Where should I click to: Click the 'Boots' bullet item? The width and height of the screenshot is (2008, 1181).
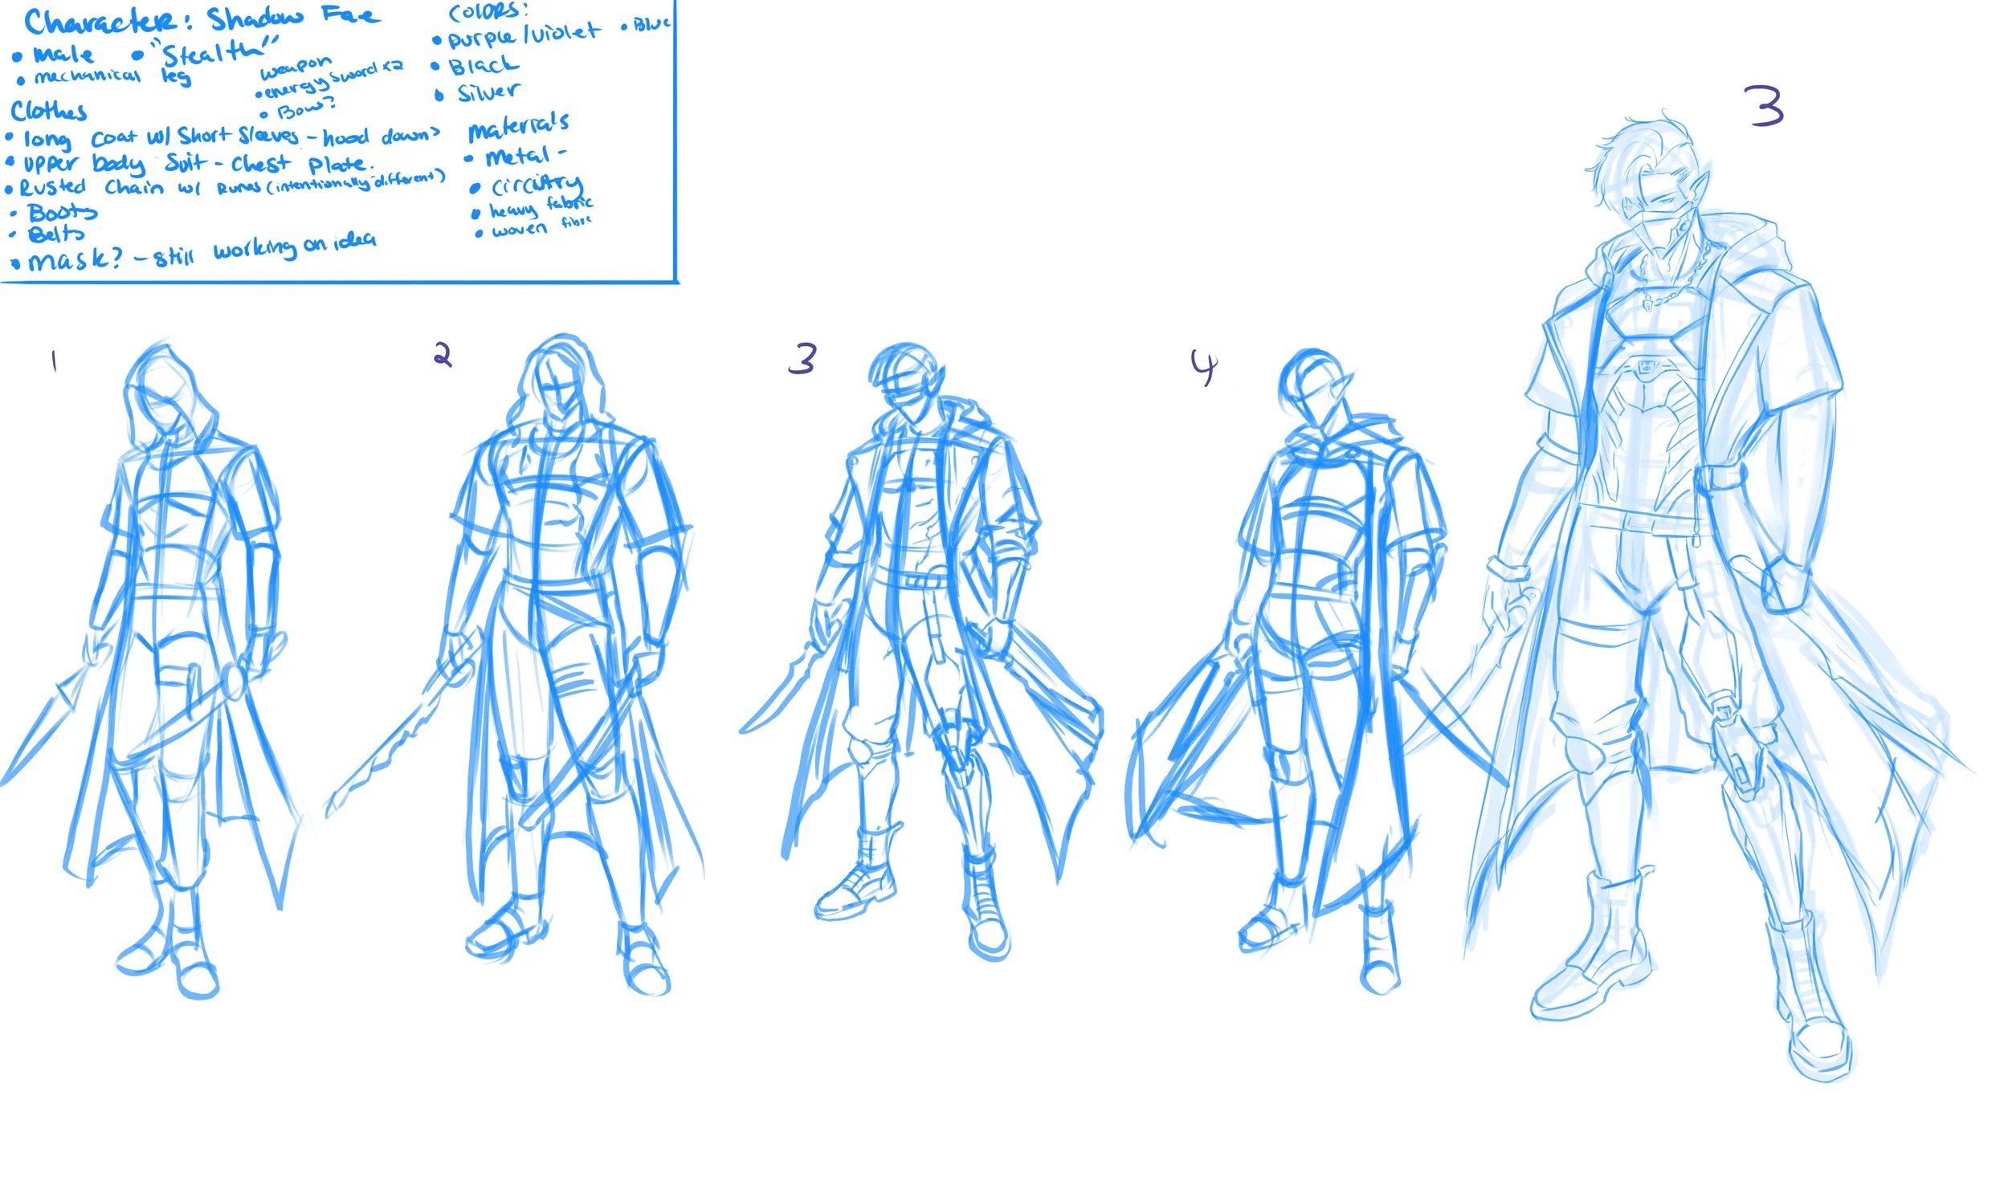(x=62, y=213)
